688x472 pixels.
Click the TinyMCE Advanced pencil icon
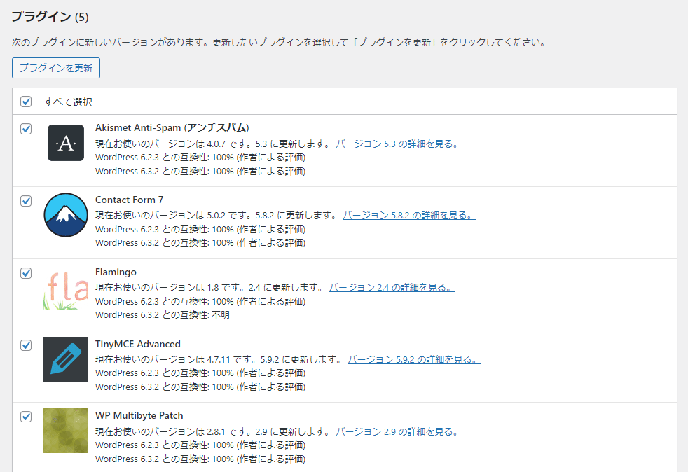click(x=66, y=359)
